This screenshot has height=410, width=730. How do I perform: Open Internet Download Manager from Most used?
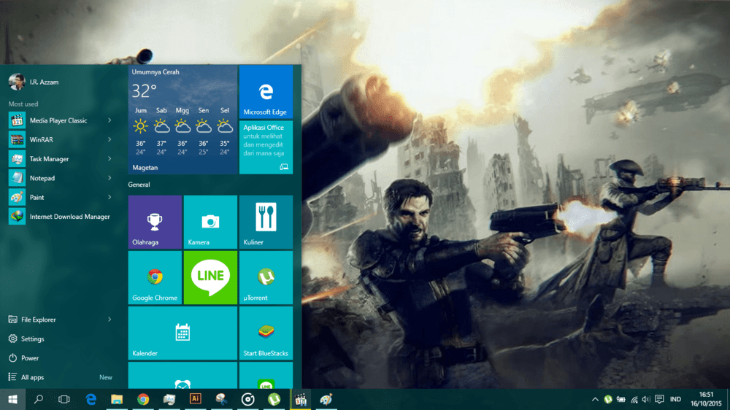tap(61, 217)
